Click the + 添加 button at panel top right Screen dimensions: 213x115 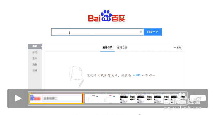click(178, 47)
